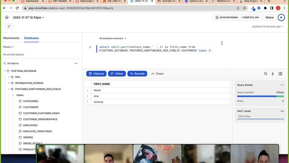Select the Maria result cell

coord(161,90)
